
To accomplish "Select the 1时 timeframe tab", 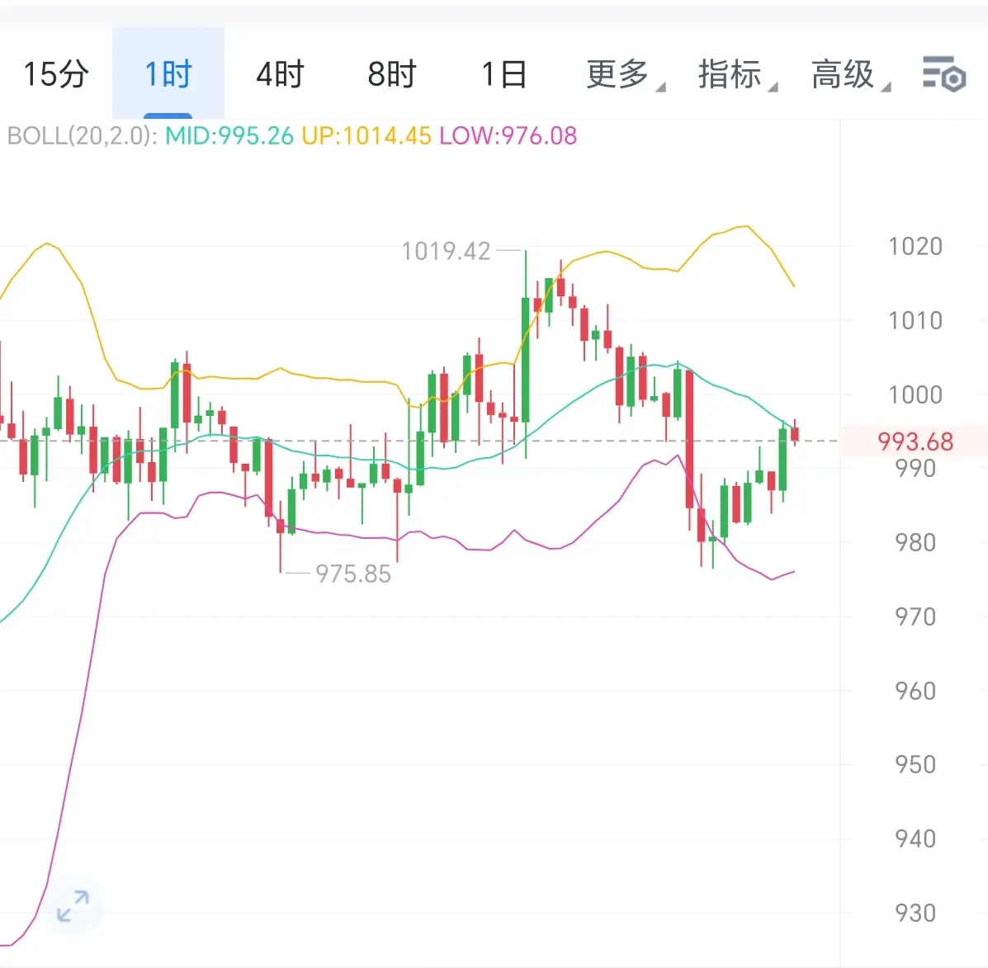I will [168, 74].
